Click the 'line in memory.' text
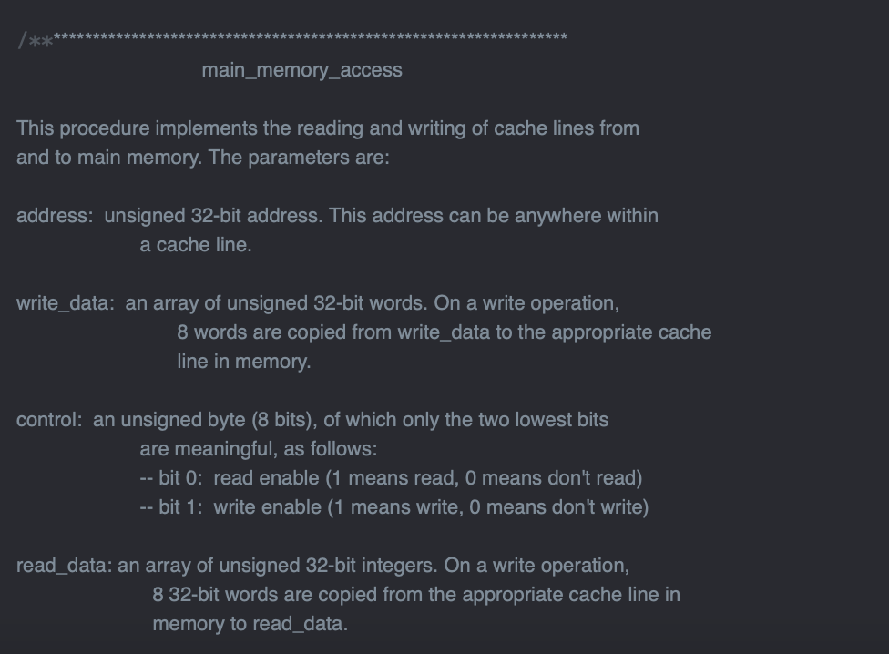889x654 pixels. tap(244, 362)
